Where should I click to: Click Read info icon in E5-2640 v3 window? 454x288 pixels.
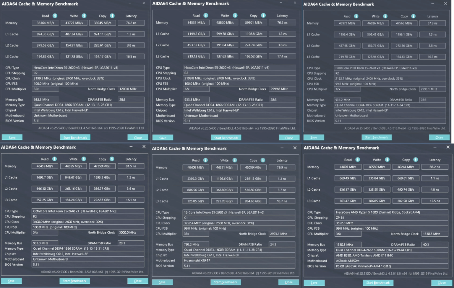coord(54,159)
